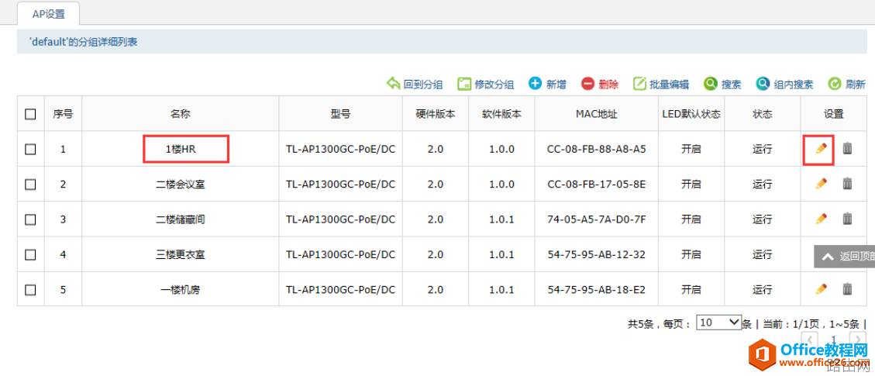Delete the 1楼HR row using the trash icon
This screenshot has height=376, width=875.
pyautogui.click(x=847, y=148)
